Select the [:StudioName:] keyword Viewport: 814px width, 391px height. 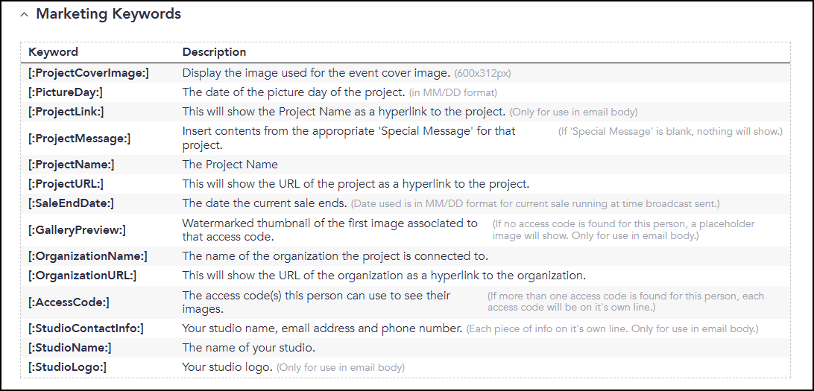point(69,348)
